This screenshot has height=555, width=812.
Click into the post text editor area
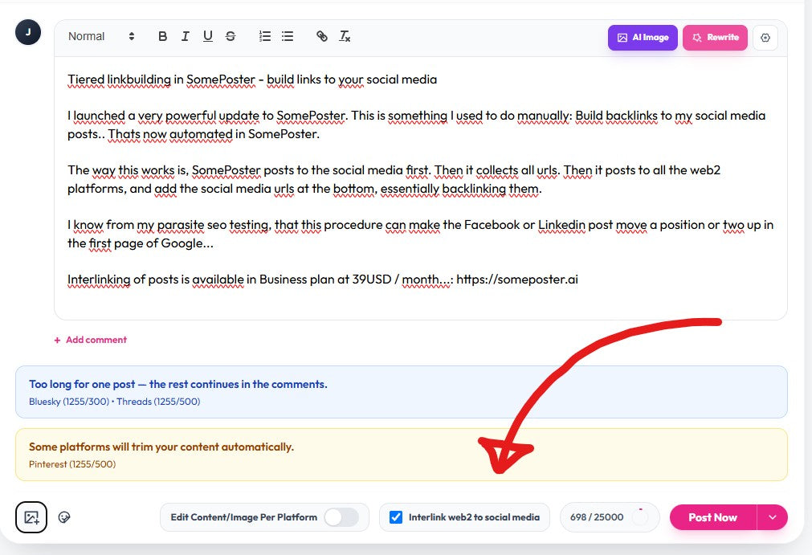(x=421, y=189)
